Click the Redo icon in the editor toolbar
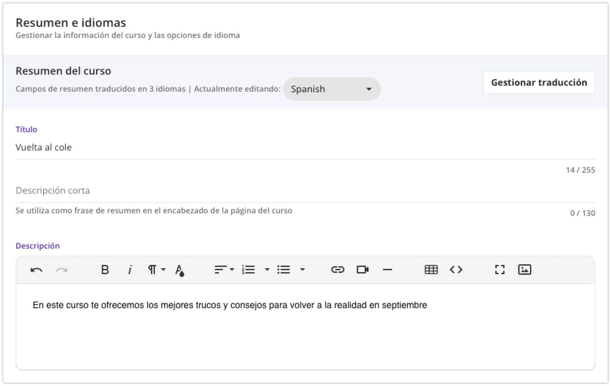 point(61,270)
